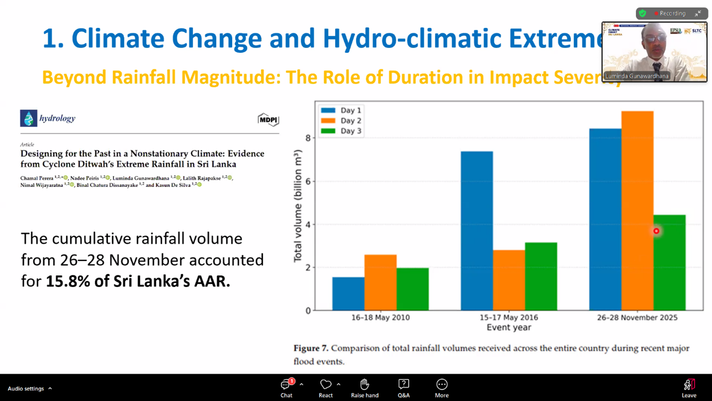This screenshot has height=401, width=712.
Task: Click the exit full screen arrows icon
Action: click(698, 13)
